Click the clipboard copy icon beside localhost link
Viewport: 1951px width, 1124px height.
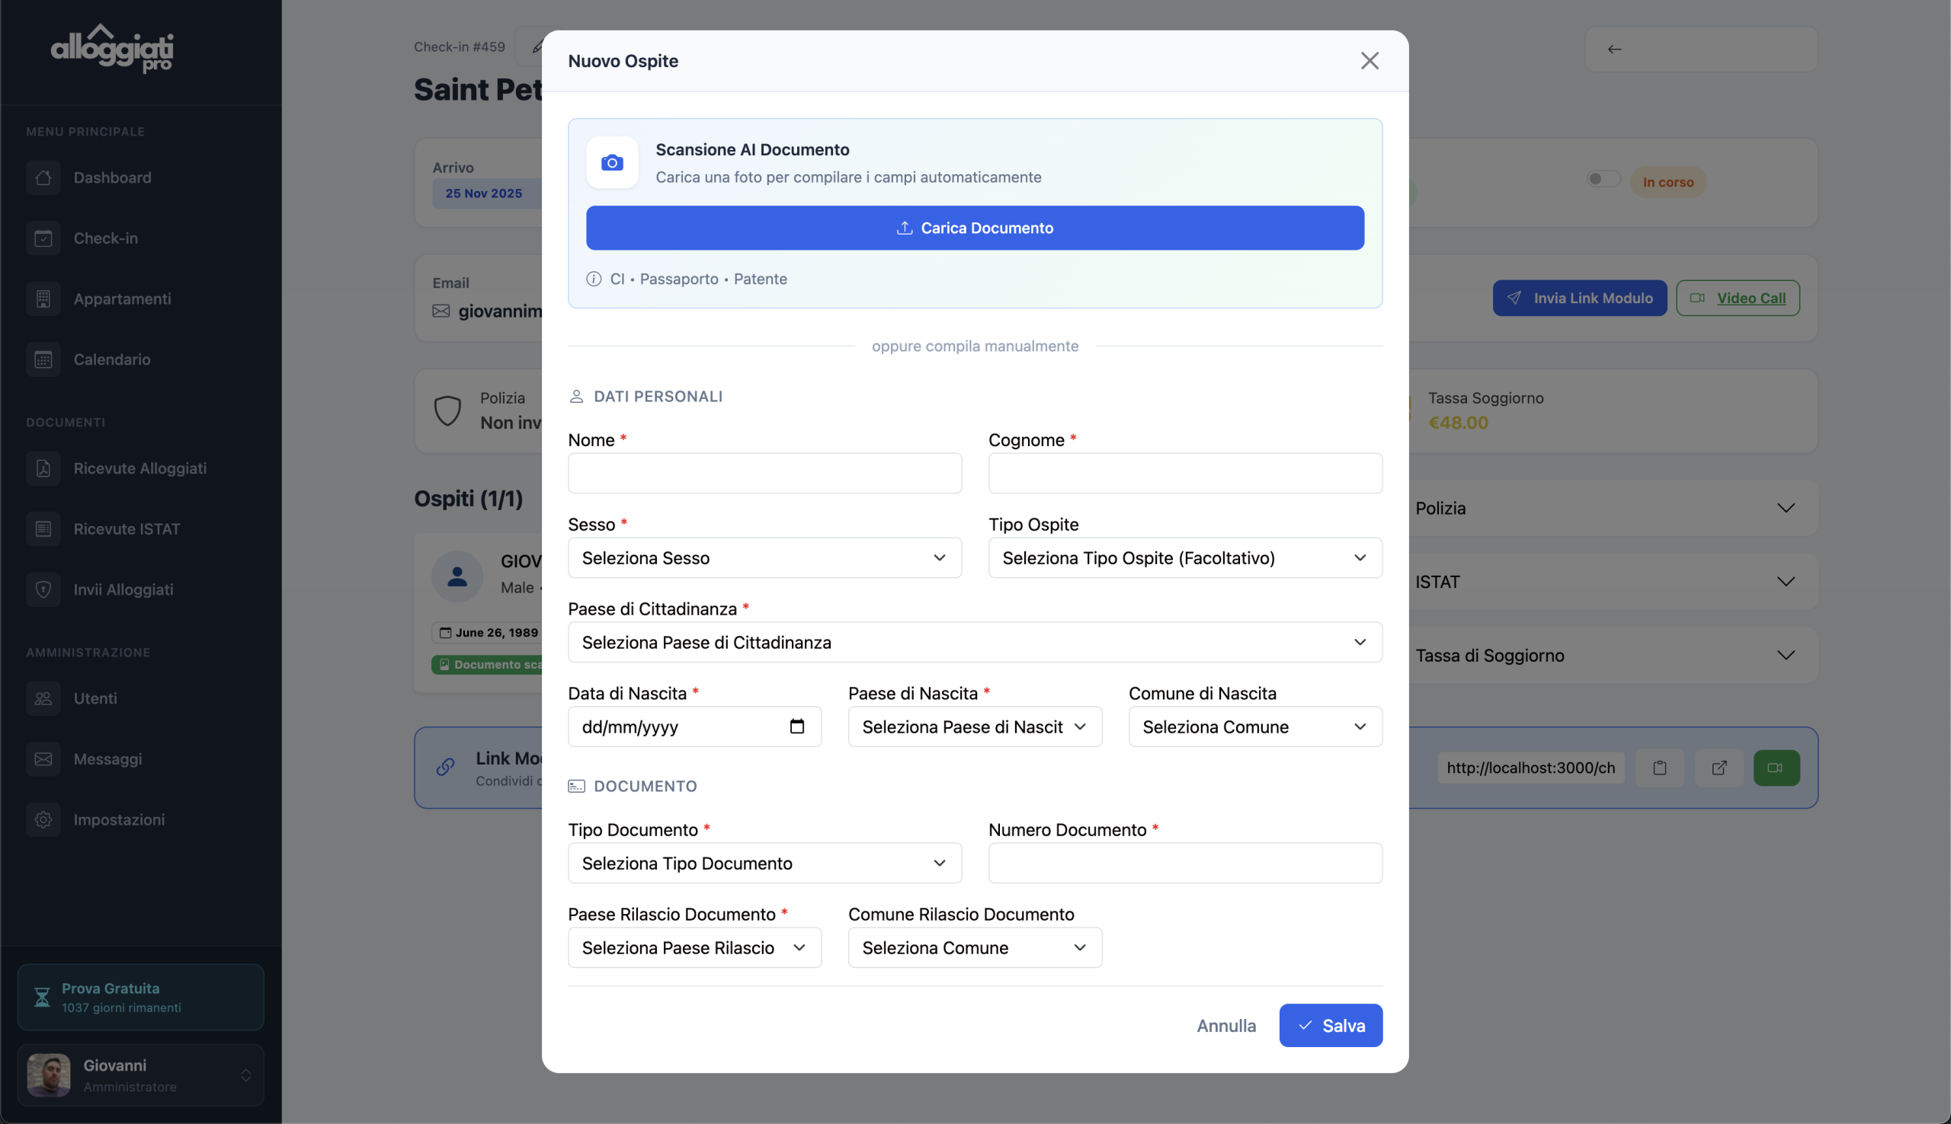point(1659,768)
